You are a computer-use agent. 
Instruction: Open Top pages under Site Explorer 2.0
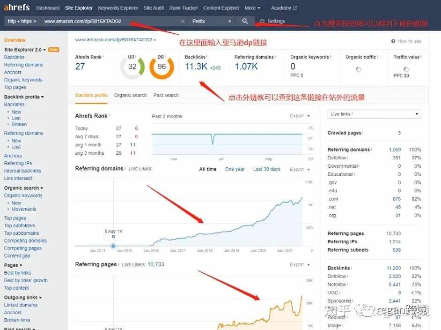[15, 87]
